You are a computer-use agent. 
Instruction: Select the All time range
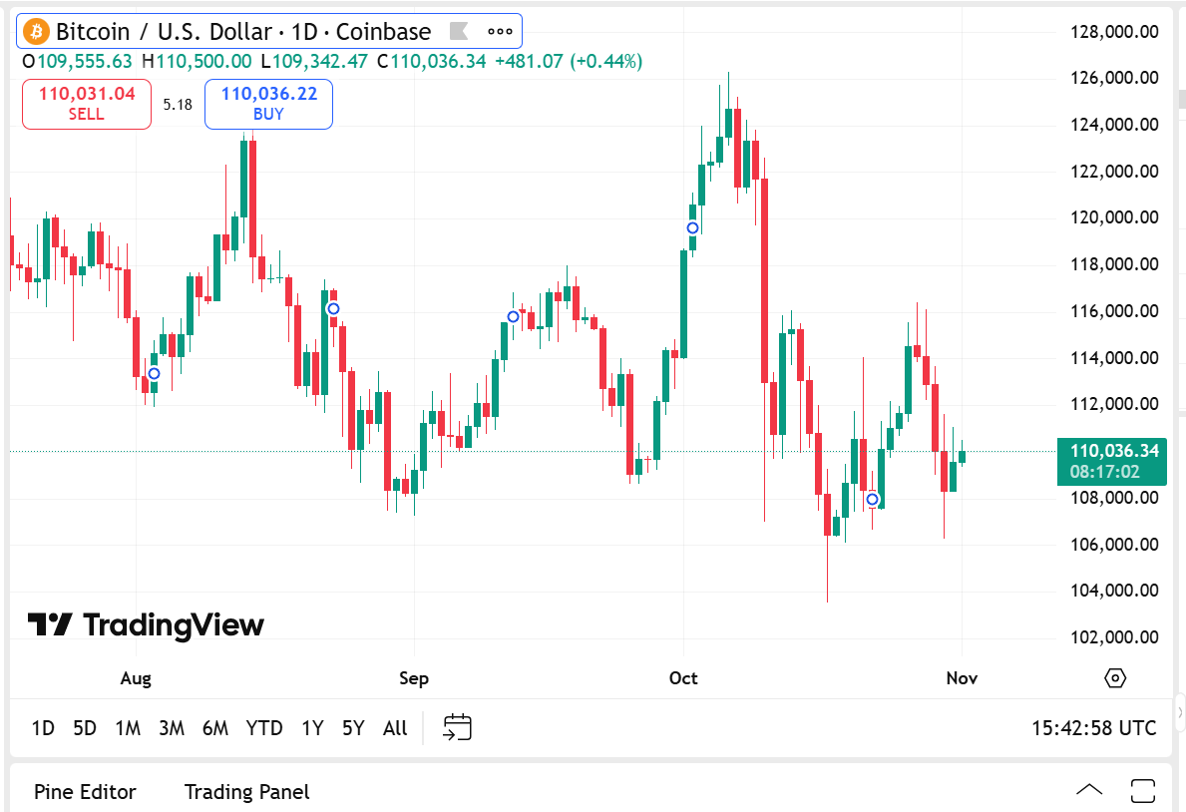point(395,728)
